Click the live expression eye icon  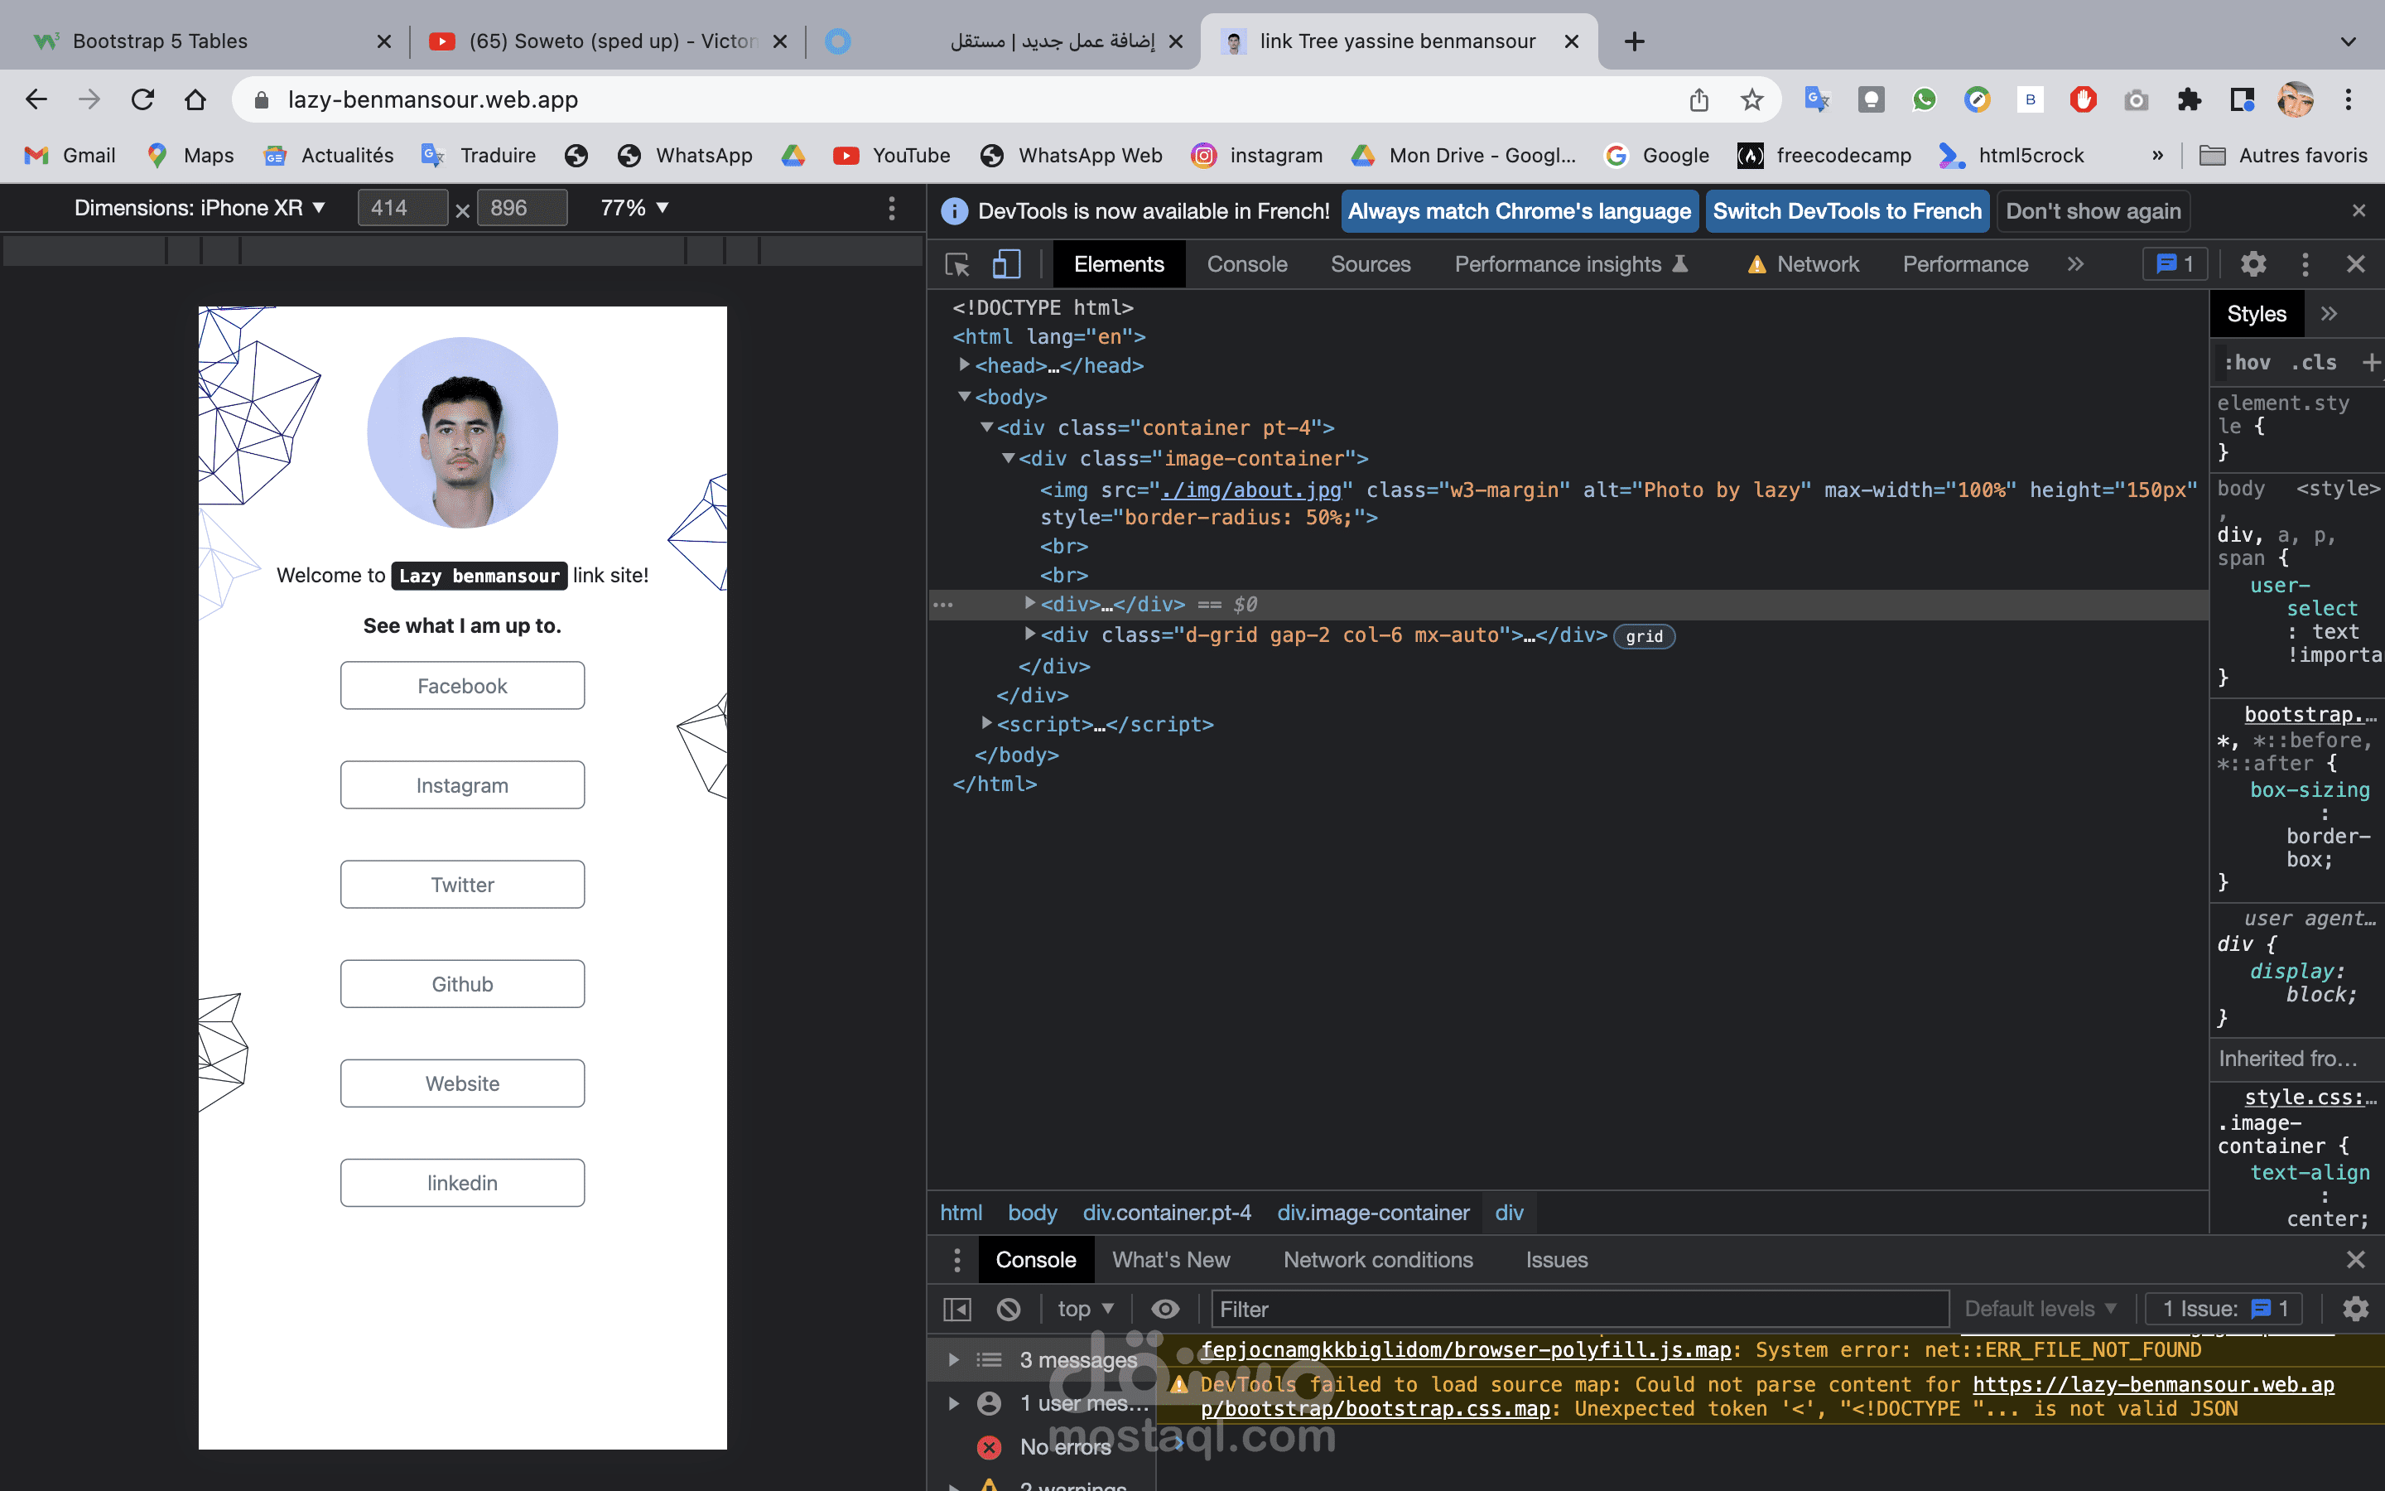click(x=1165, y=1309)
